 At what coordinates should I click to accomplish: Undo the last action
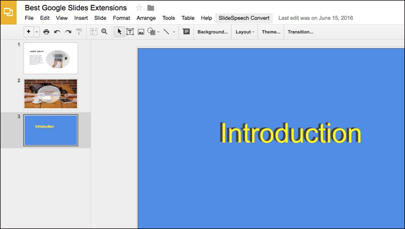(57, 32)
